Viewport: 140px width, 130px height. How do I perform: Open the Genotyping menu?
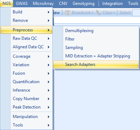tap(84, 4)
